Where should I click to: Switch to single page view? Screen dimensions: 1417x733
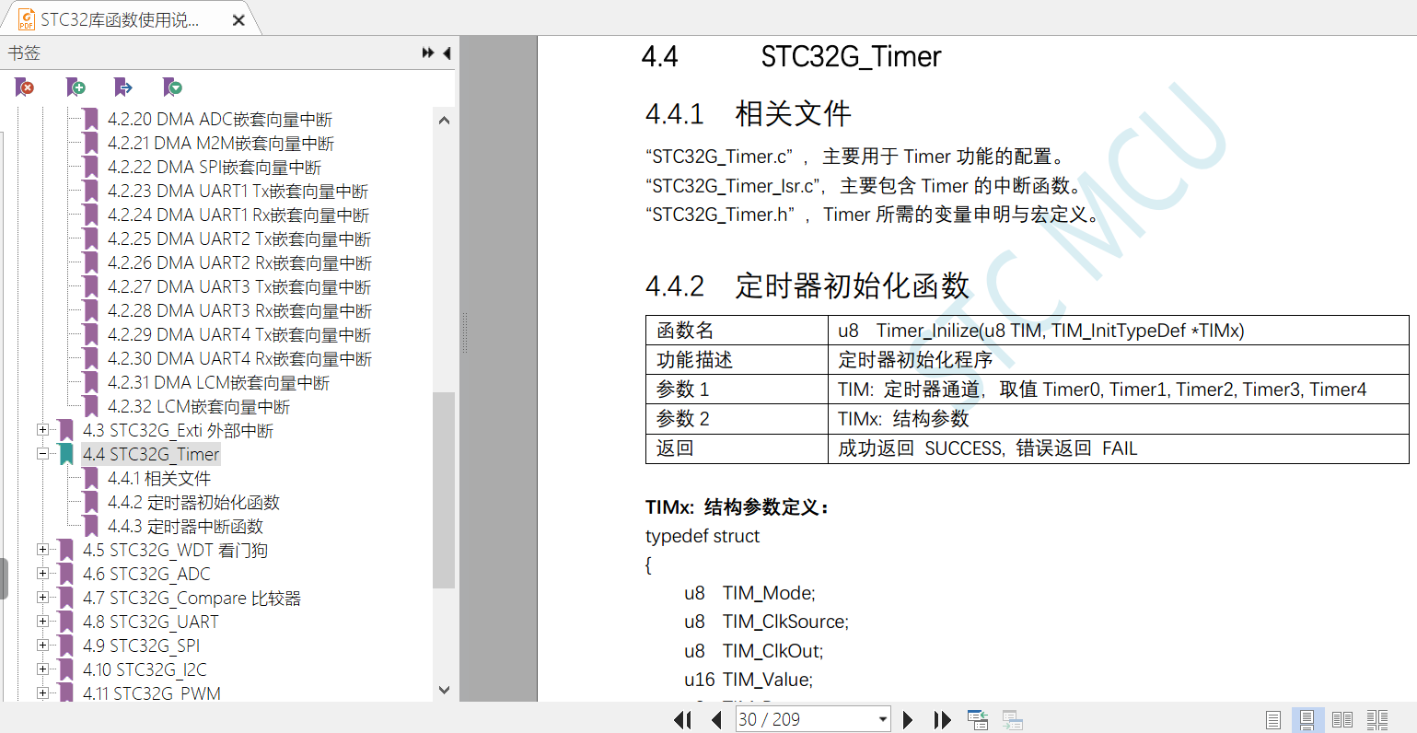(1273, 720)
